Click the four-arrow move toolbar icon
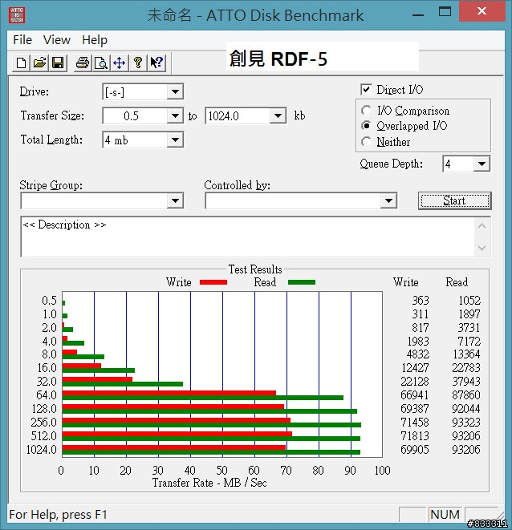Viewport: 512px width, 530px height. (119, 63)
